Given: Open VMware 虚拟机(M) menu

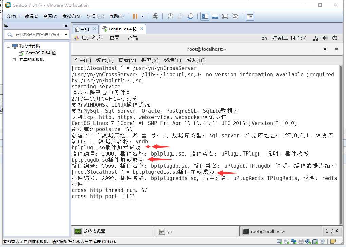Looking at the screenshot, I should tap(72, 16).
